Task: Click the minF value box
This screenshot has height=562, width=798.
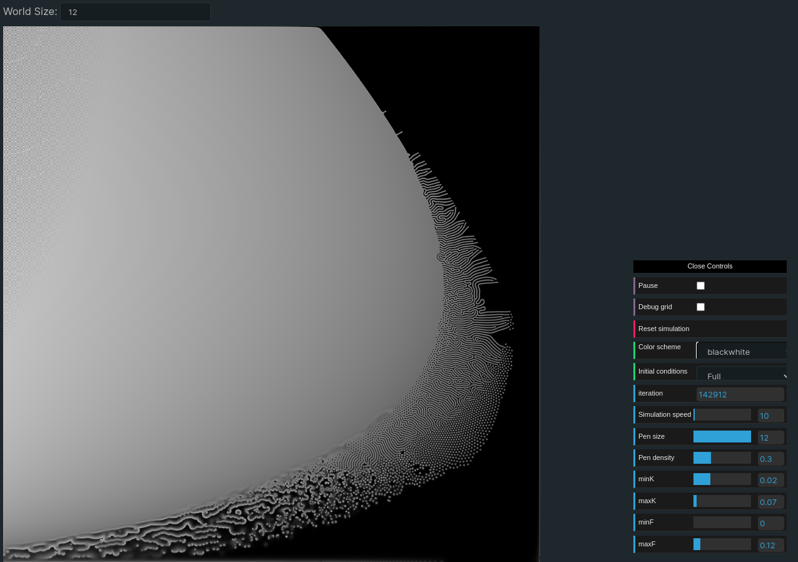Action: pyautogui.click(x=771, y=523)
